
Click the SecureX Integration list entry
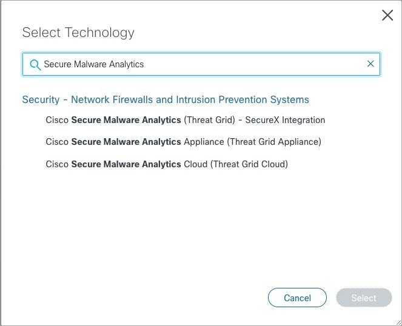(186, 120)
